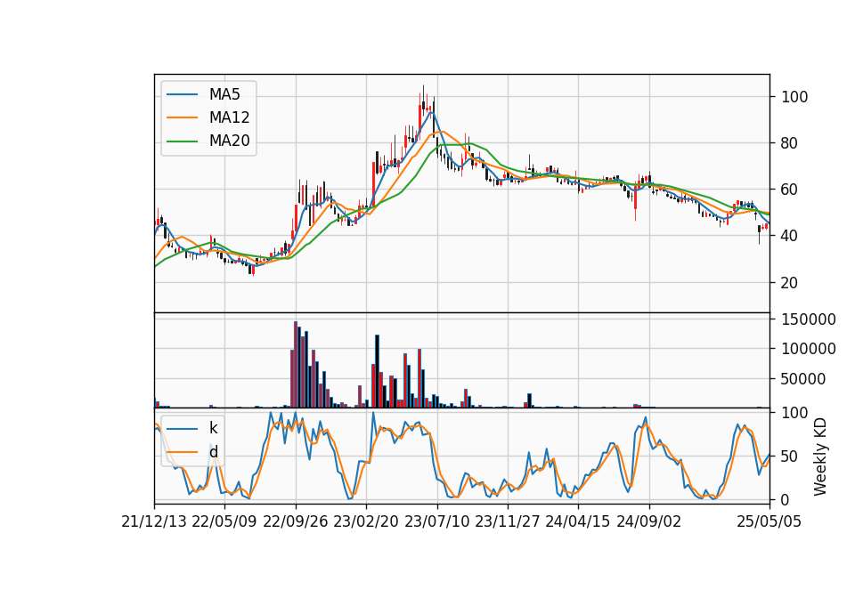This screenshot has height=614, width=855.
Task: Click the 25/05/05 date tick label
Action: point(769,521)
